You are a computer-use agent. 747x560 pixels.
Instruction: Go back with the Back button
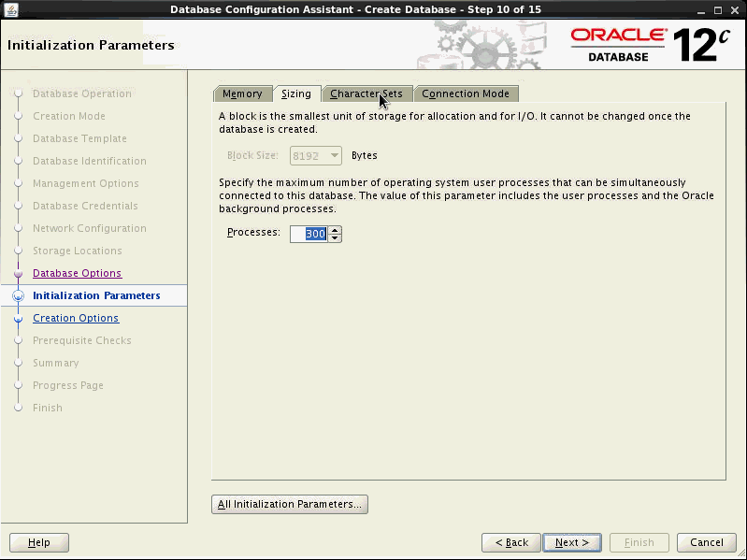pyautogui.click(x=511, y=542)
